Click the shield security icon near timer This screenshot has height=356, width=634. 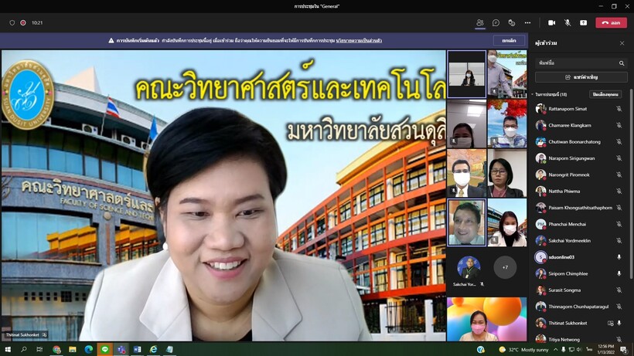pos(12,23)
